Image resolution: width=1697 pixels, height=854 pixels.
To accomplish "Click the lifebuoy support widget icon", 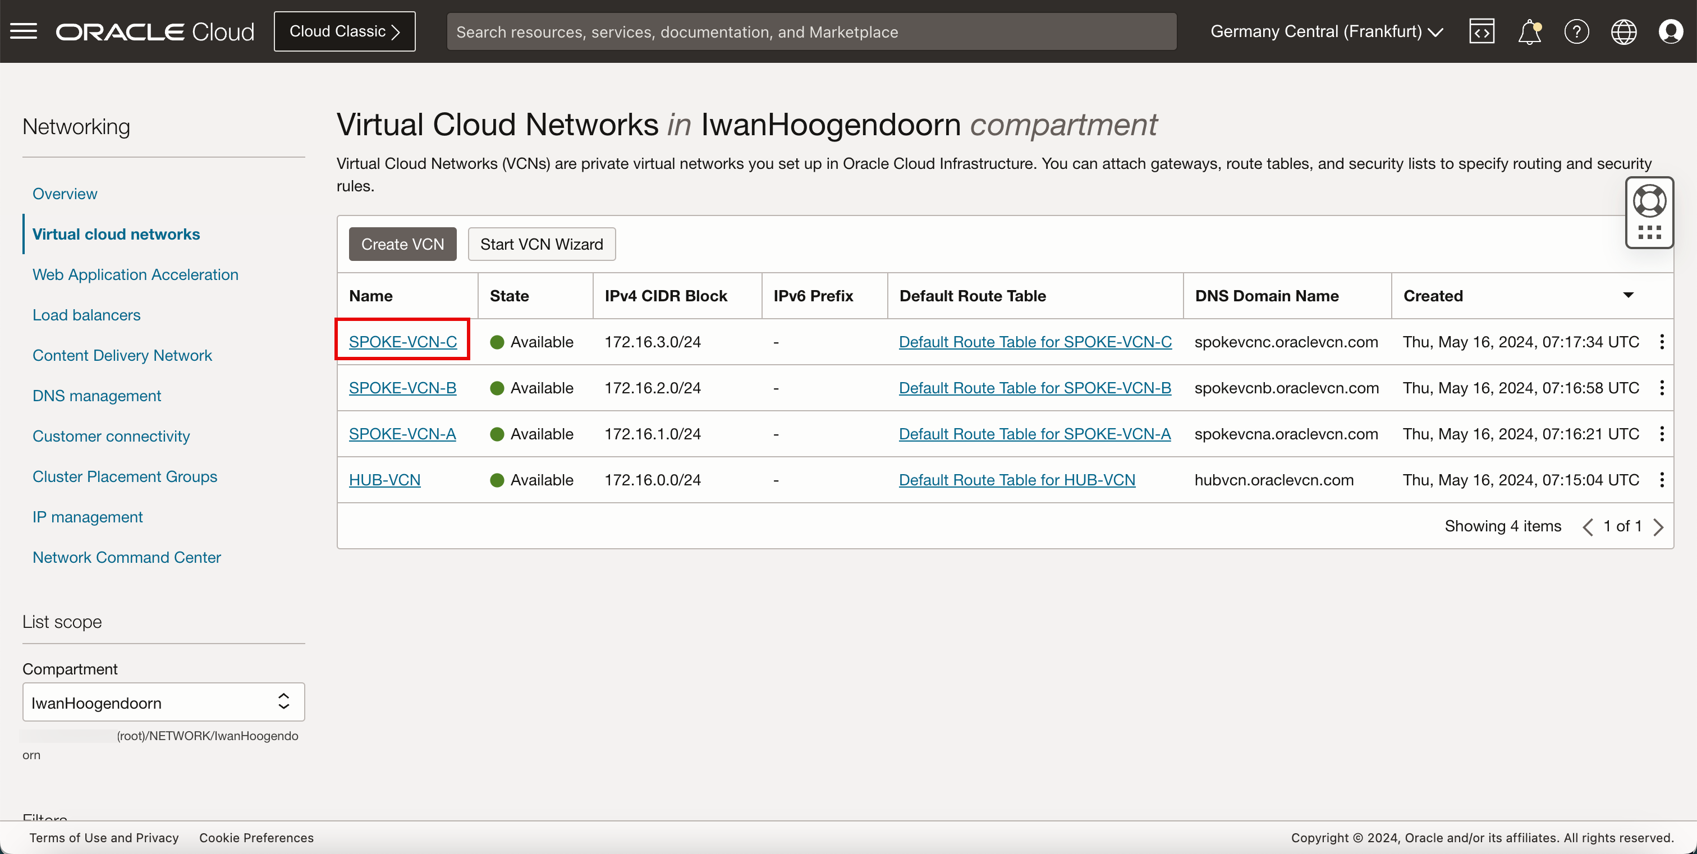I will 1649,201.
